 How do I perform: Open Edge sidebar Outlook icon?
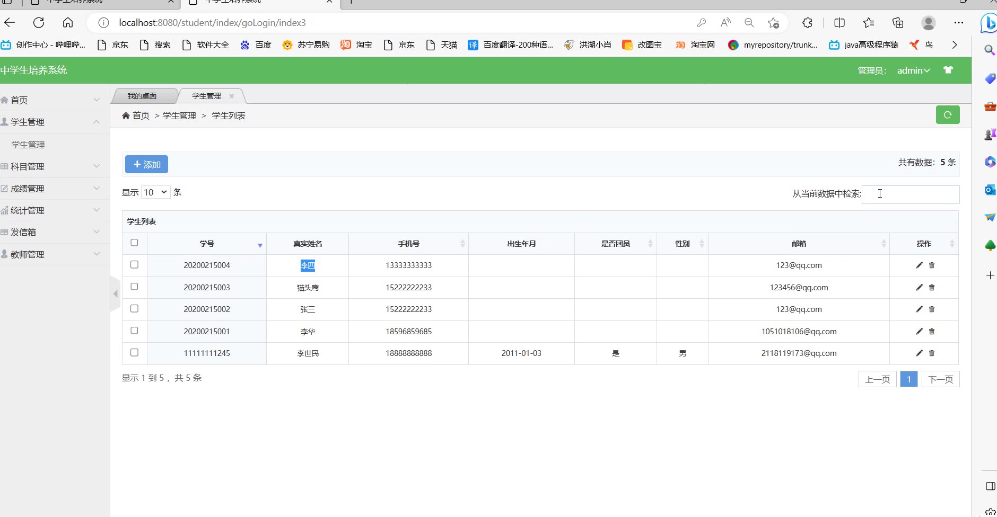pos(990,190)
